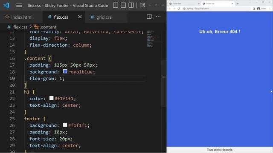This screenshot has width=273, height=153.
Task: Click the flex.css breadcrumb item
Action: [x=20, y=27]
